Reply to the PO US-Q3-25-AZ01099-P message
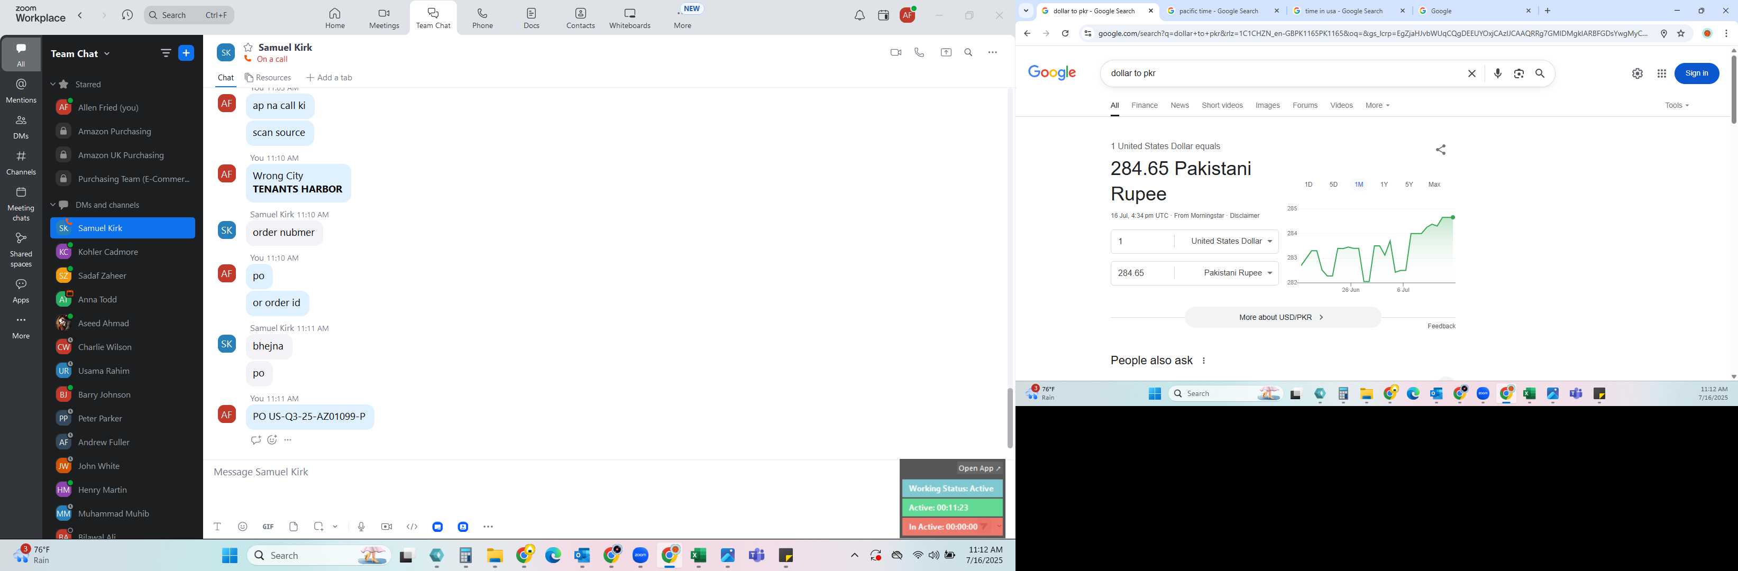This screenshot has width=1738, height=571. (x=255, y=440)
